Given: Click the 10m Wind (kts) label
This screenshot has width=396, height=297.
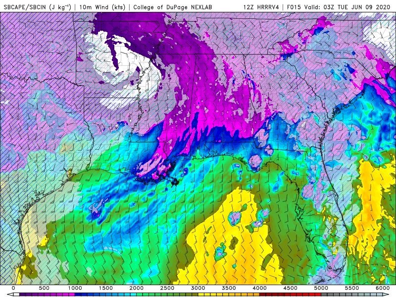Looking at the screenshot, I should click(x=102, y=7).
